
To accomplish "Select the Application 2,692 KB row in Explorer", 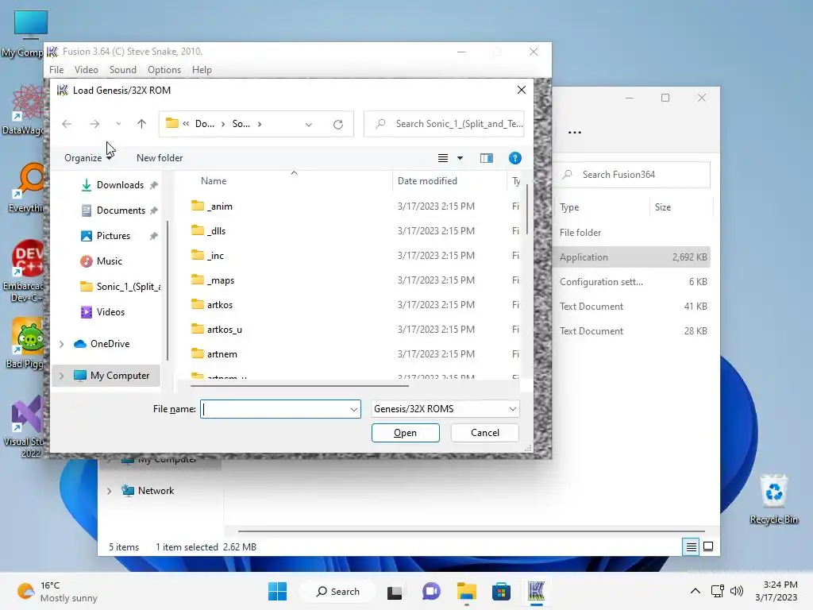I will click(633, 257).
